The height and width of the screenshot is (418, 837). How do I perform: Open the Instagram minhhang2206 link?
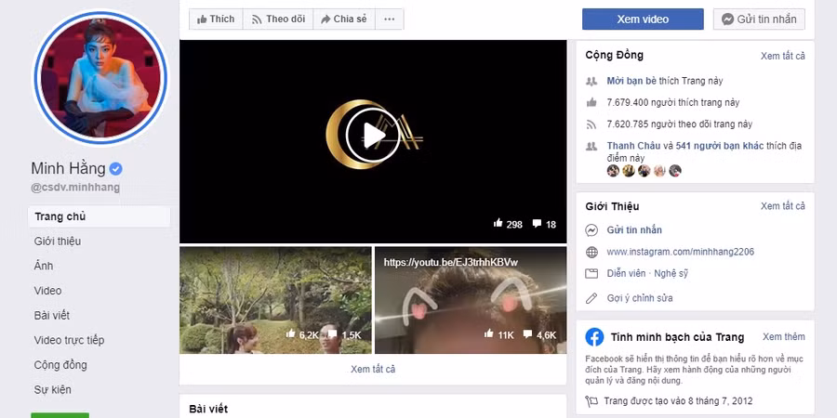coord(667,252)
